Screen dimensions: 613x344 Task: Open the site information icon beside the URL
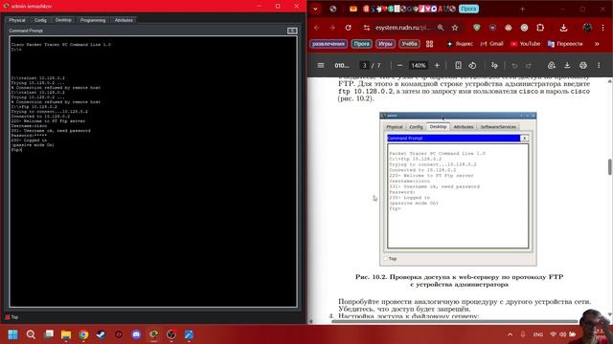(x=366, y=28)
